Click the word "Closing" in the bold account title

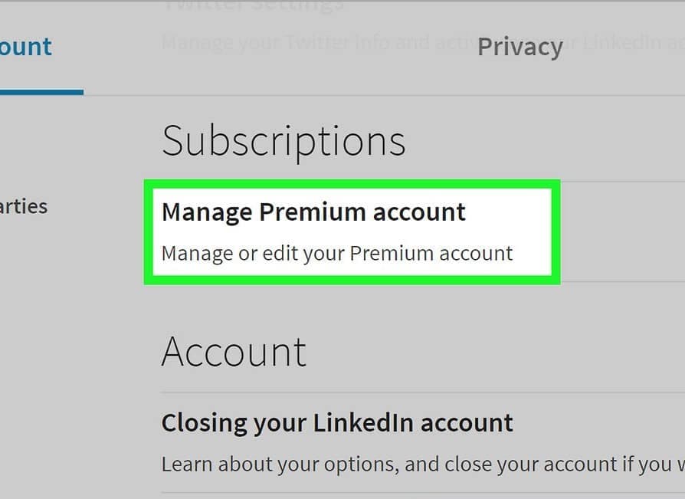[x=205, y=422]
